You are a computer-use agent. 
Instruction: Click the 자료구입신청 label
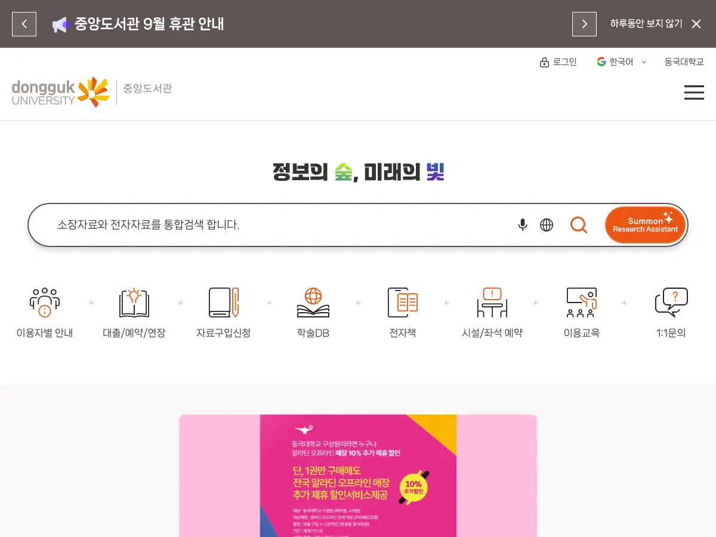pos(224,333)
